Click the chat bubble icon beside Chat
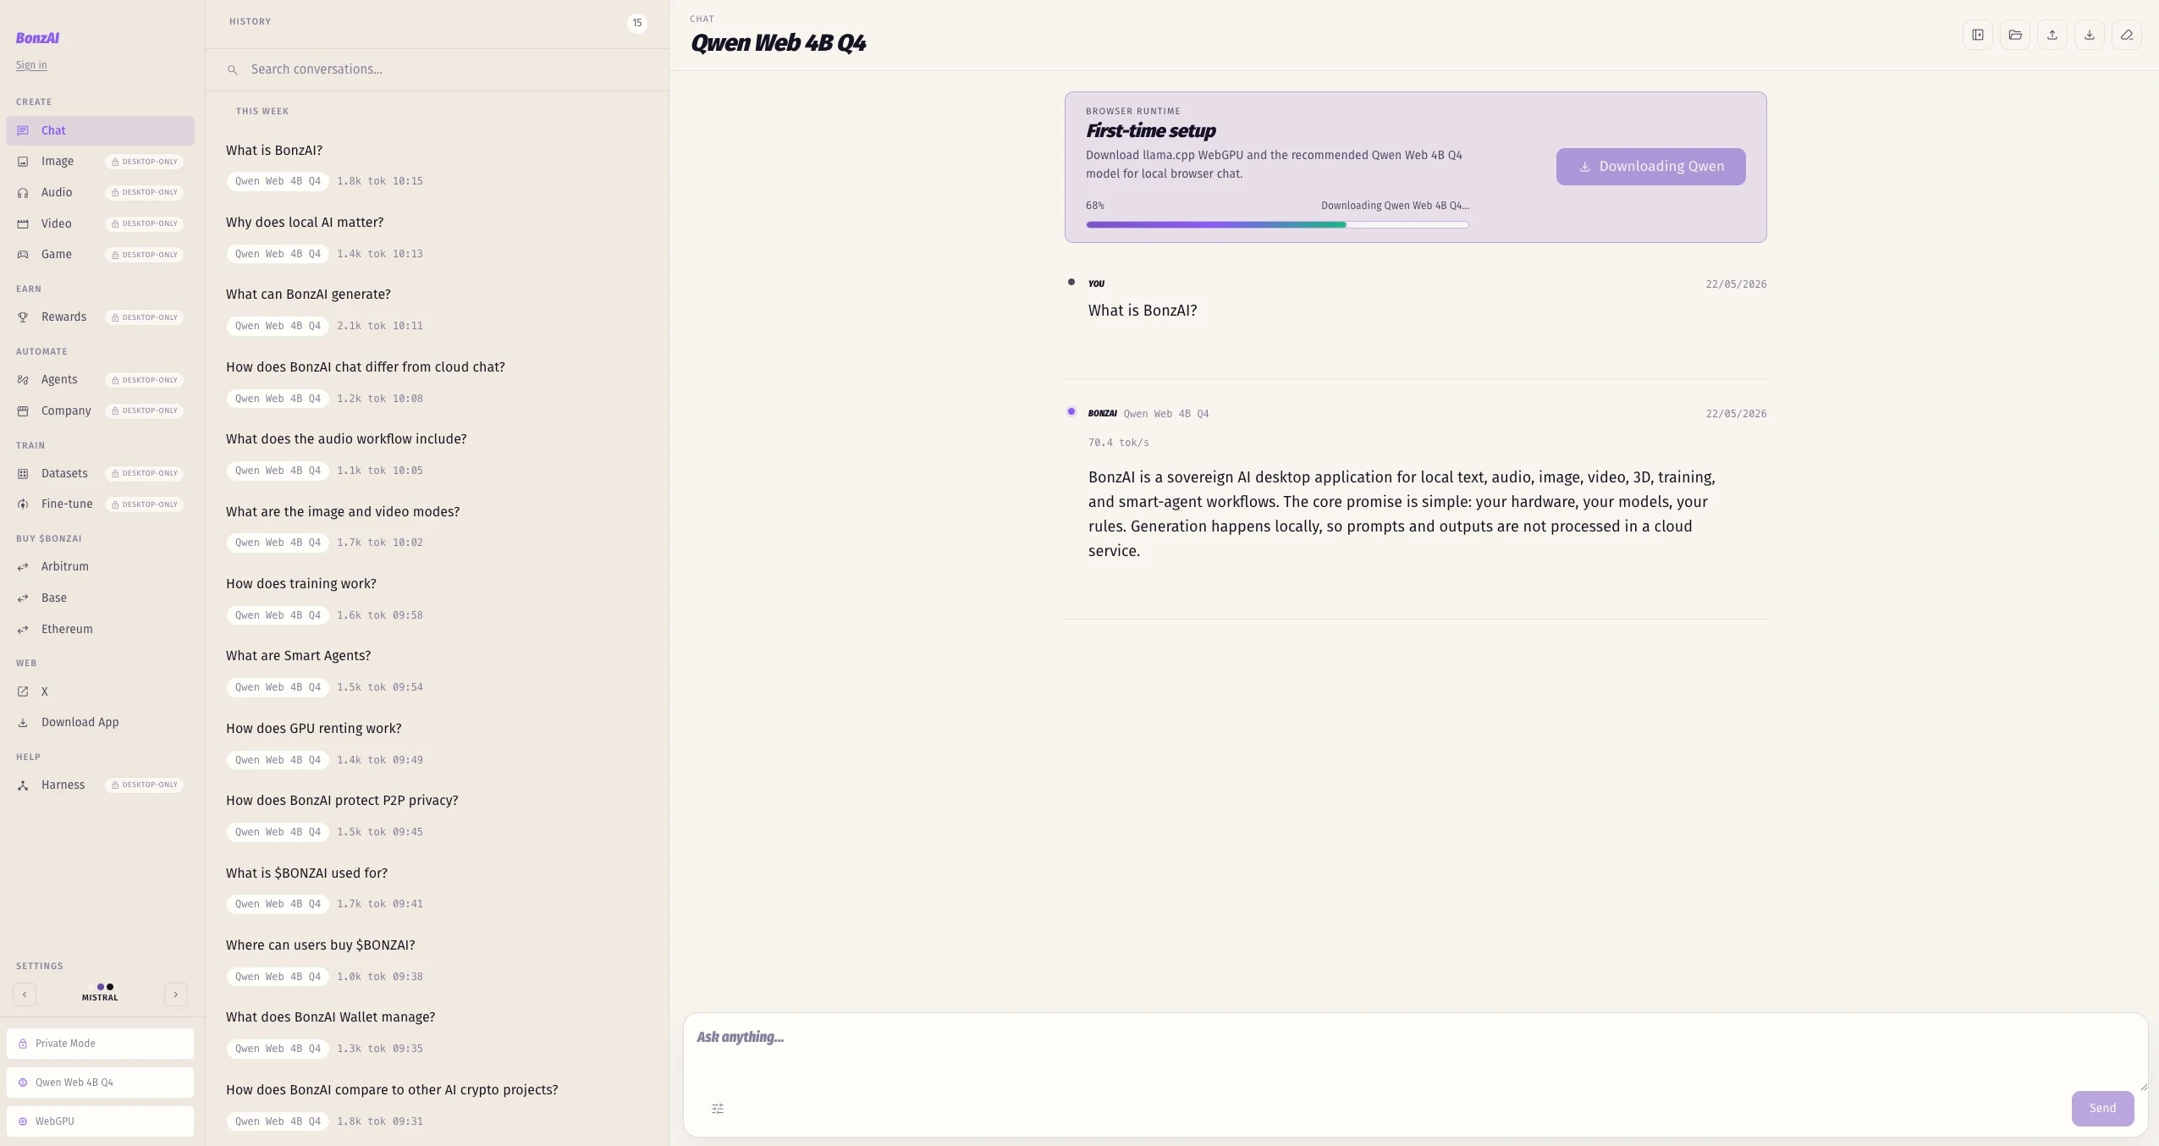 coord(23,131)
